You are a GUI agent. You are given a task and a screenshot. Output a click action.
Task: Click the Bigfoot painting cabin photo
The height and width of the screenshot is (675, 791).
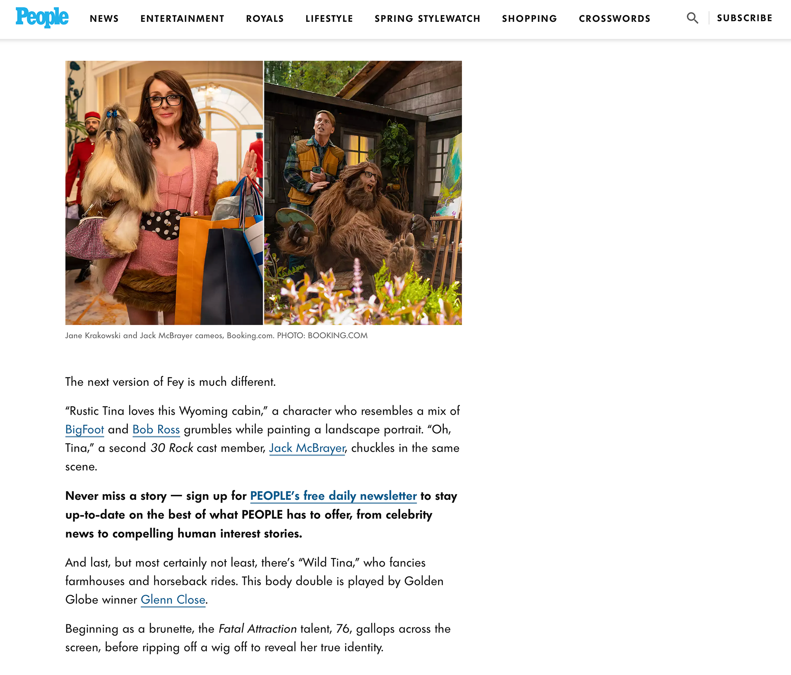click(x=363, y=193)
